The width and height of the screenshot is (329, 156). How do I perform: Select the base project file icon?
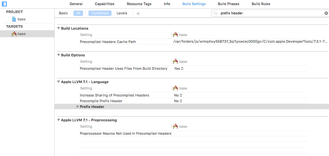coord(14,19)
